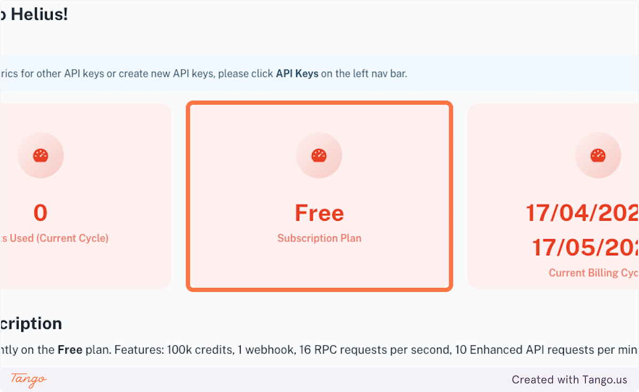Click the Tango logo in the footer

29,380
